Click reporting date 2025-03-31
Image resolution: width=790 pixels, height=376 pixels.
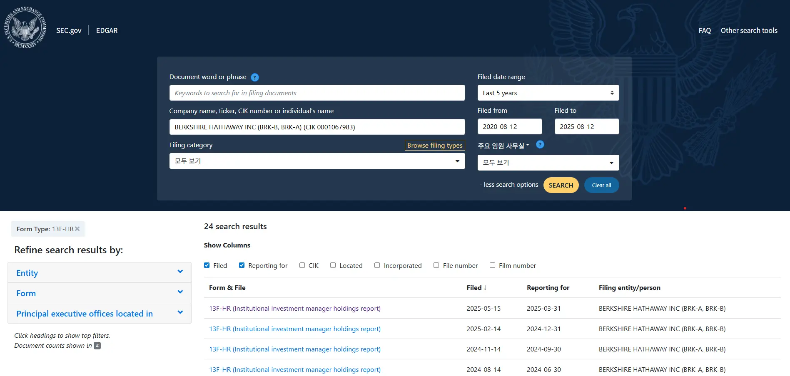(x=544, y=309)
